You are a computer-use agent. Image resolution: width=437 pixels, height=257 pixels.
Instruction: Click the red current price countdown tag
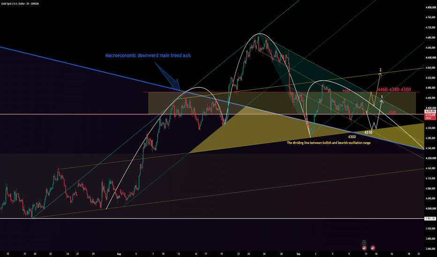click(x=430, y=116)
